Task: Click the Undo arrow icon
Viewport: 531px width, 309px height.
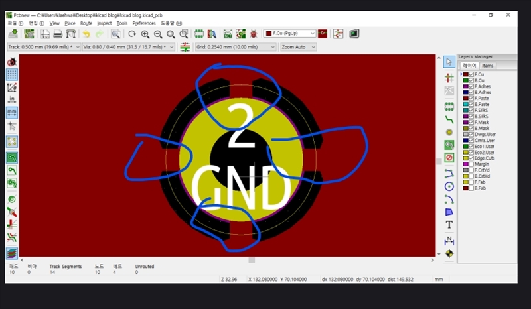Action: click(86, 33)
